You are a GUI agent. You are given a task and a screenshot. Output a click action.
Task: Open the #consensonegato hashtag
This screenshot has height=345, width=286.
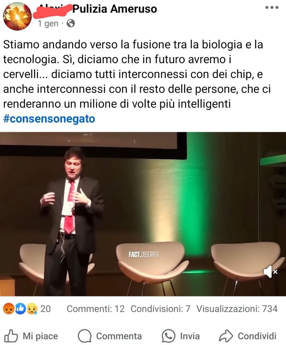pyautogui.click(x=49, y=119)
